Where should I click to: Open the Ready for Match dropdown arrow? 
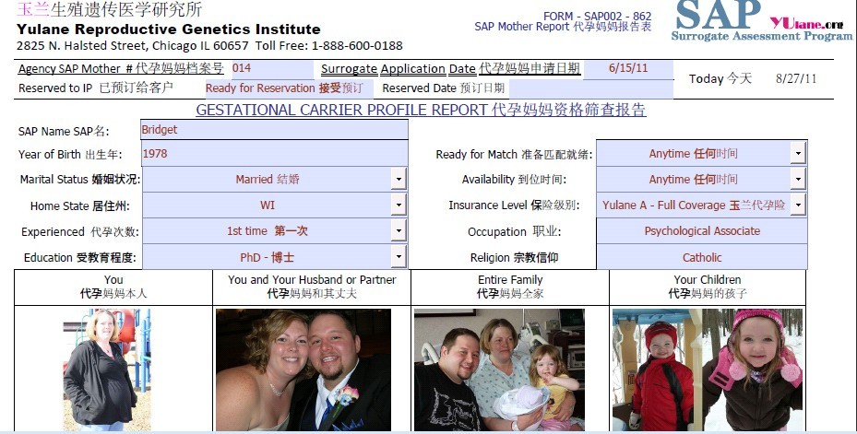tap(798, 153)
